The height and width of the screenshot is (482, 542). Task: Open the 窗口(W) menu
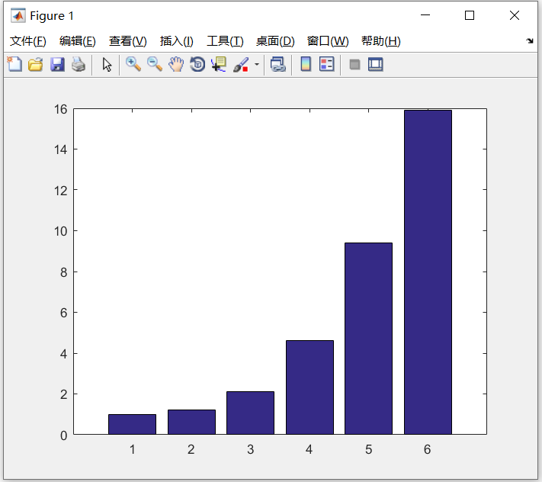coord(328,41)
